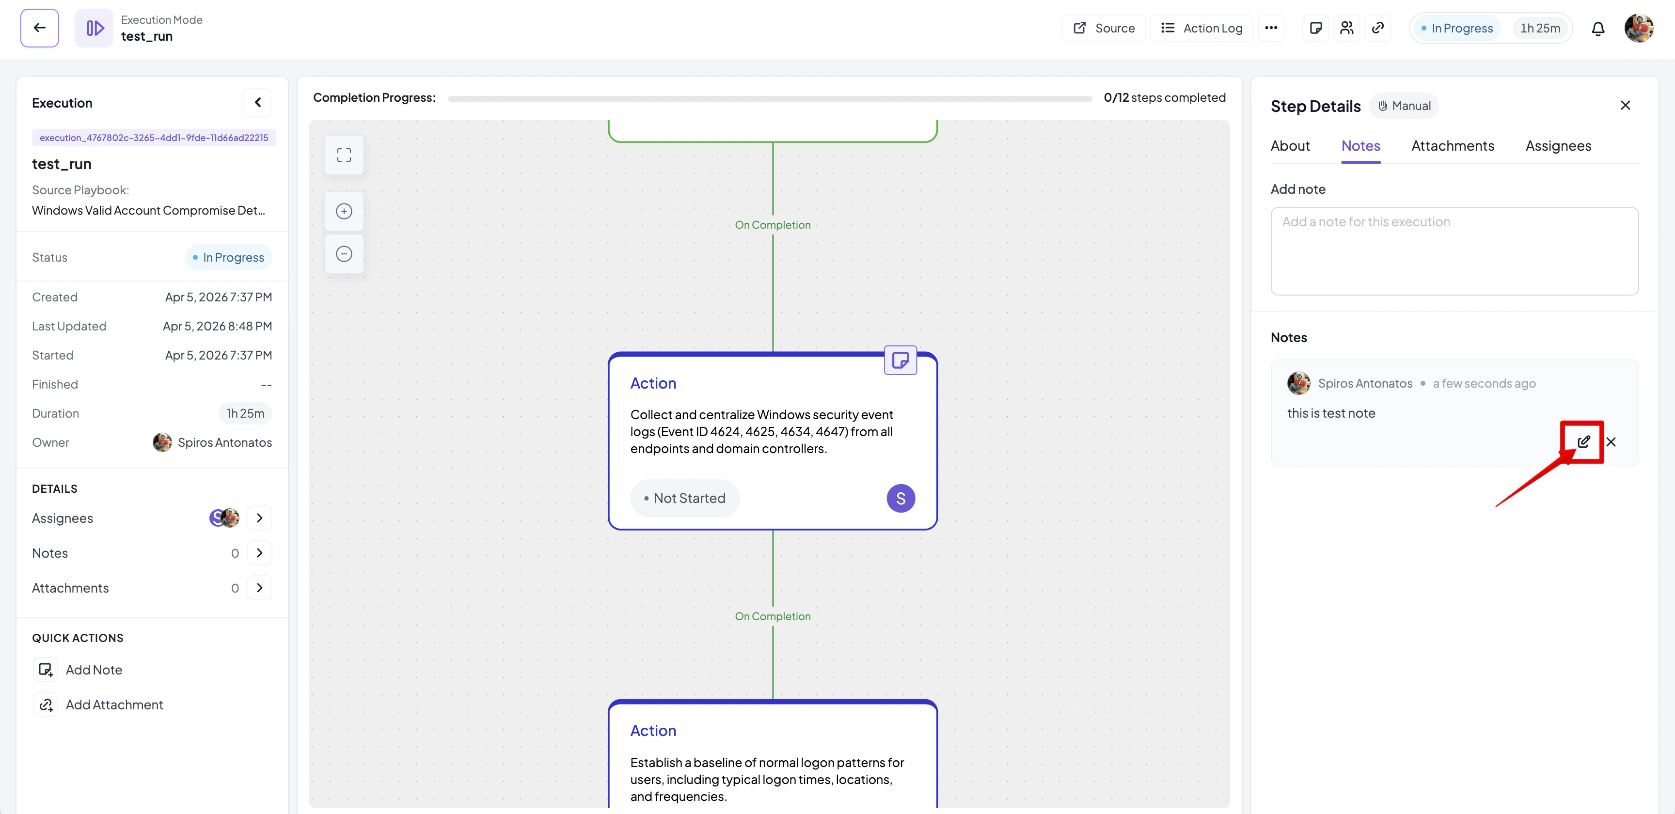Click the note badge on Action card
This screenshot has height=814, width=1675.
coord(900,360)
